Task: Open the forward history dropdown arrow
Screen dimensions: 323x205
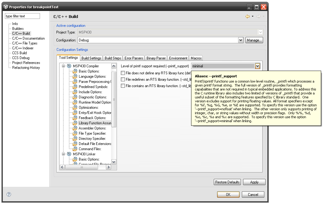Action: 263,16
